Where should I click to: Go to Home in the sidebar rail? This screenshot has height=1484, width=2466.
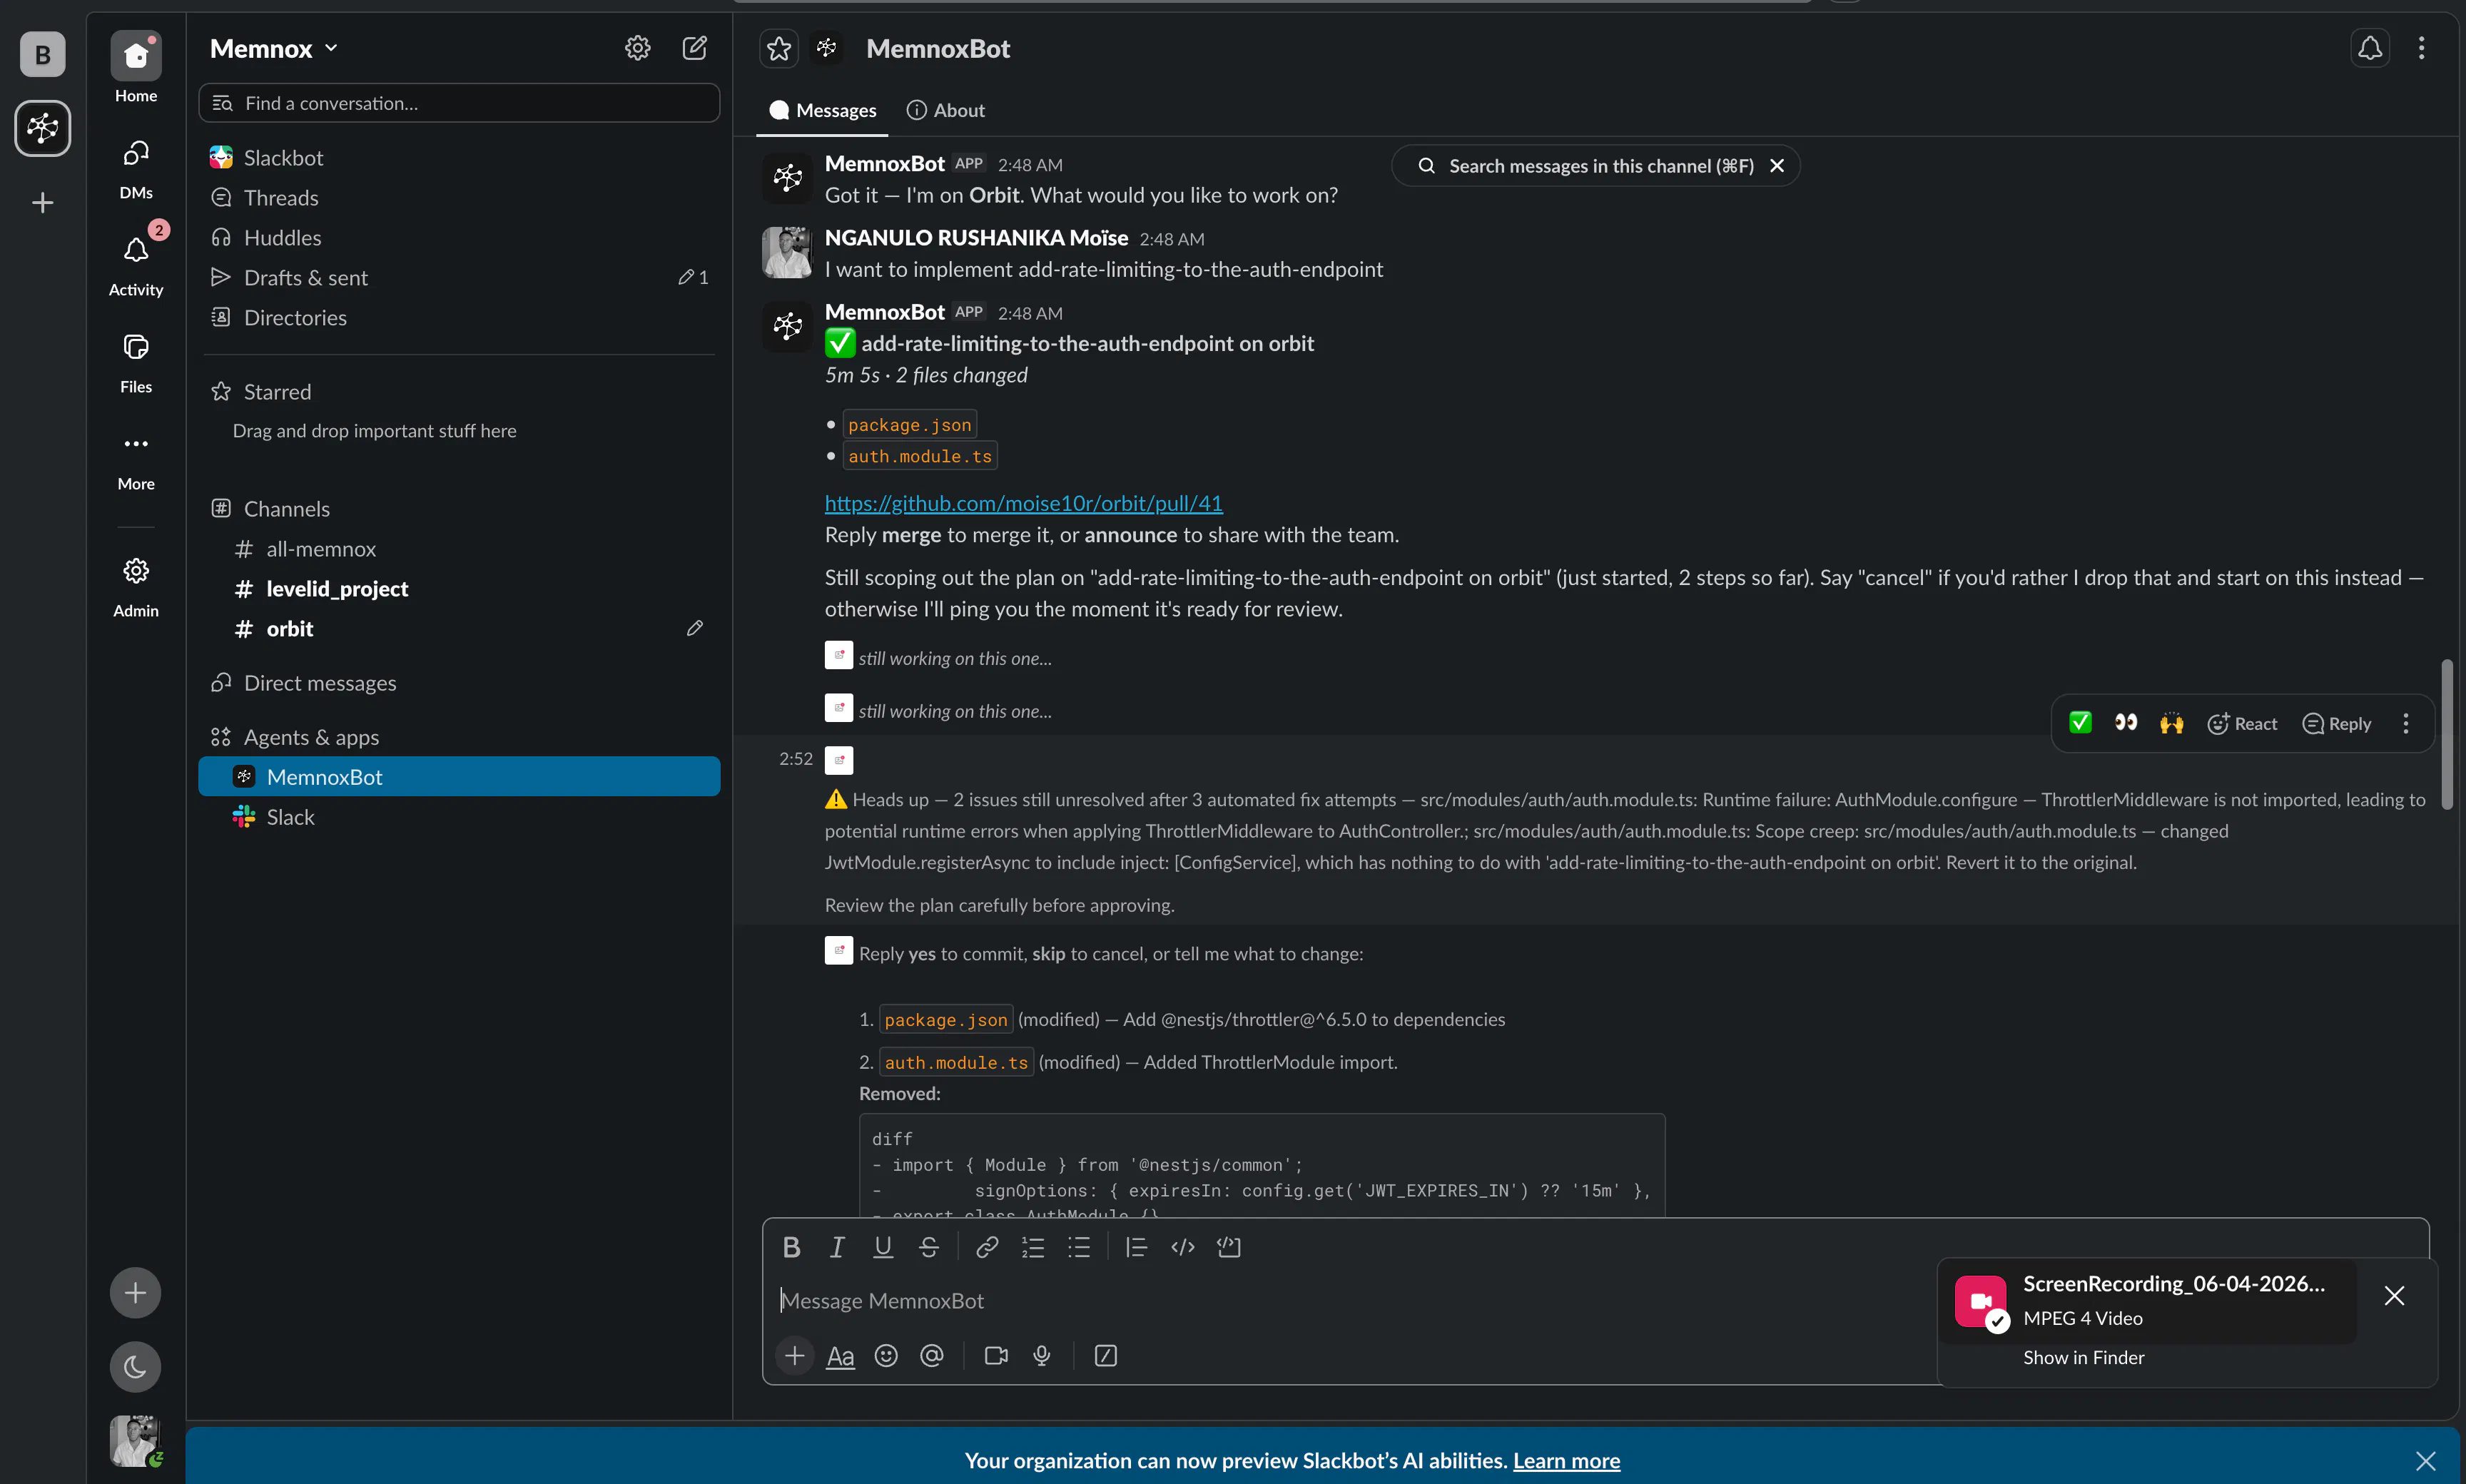click(136, 68)
